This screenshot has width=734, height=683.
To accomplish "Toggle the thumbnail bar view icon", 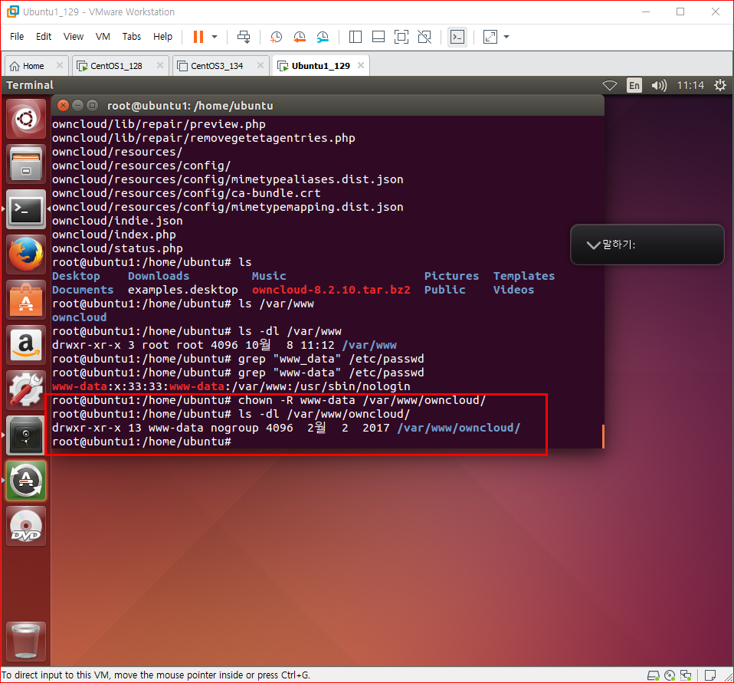I will click(x=378, y=37).
